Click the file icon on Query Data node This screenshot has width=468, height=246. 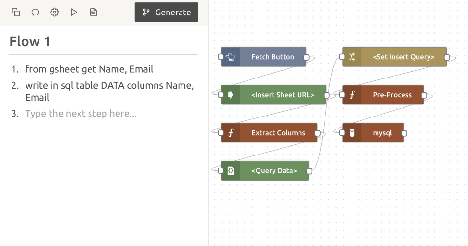[x=231, y=171]
